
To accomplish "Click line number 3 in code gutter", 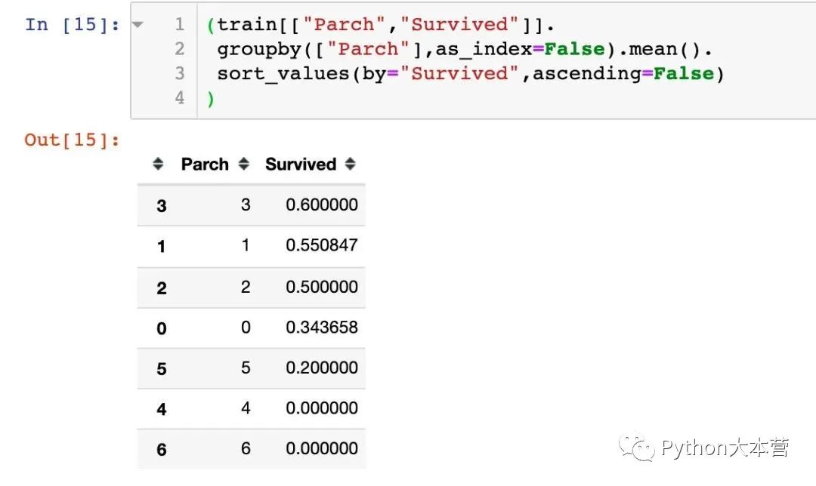I will tap(180, 73).
